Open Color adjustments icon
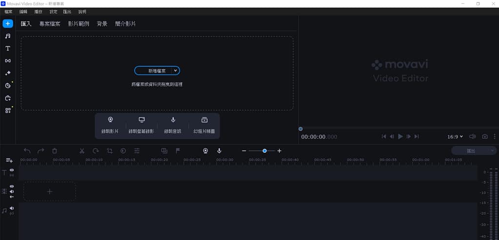Screen dimensions: 499x240 pos(123,151)
